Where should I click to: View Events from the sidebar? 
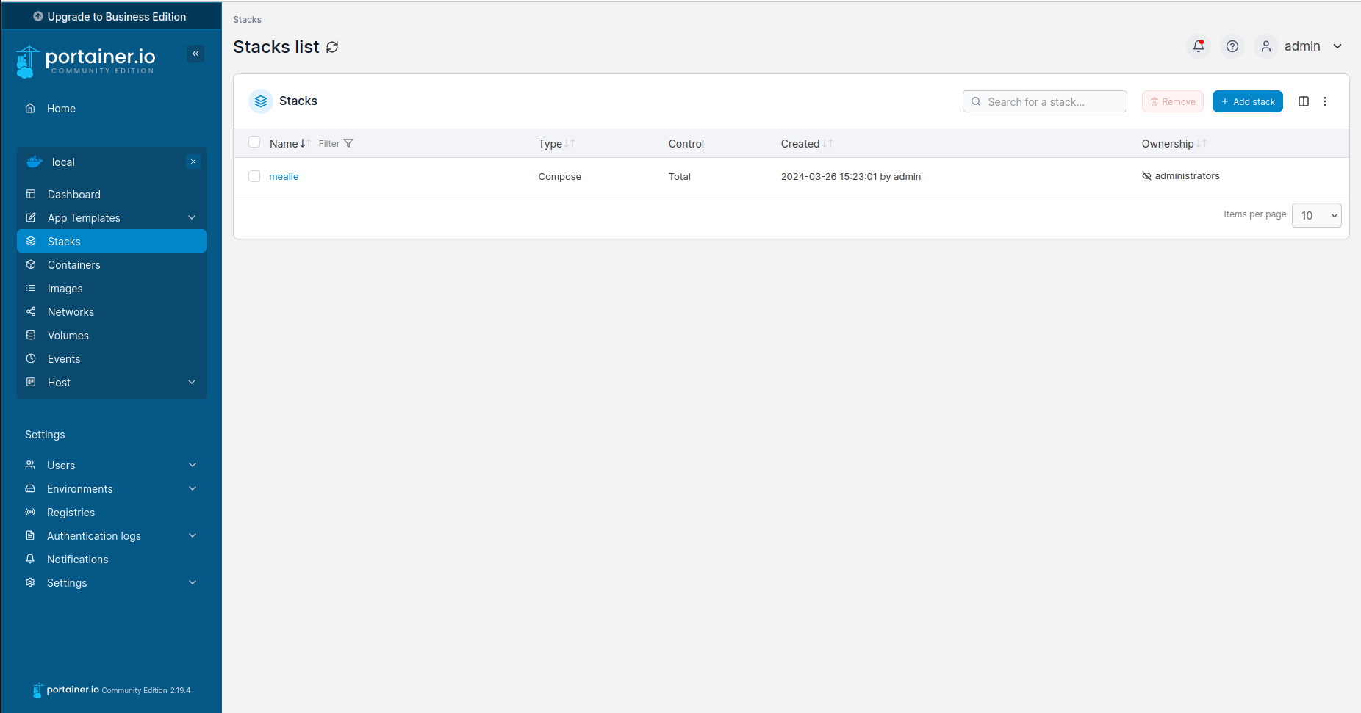point(63,358)
